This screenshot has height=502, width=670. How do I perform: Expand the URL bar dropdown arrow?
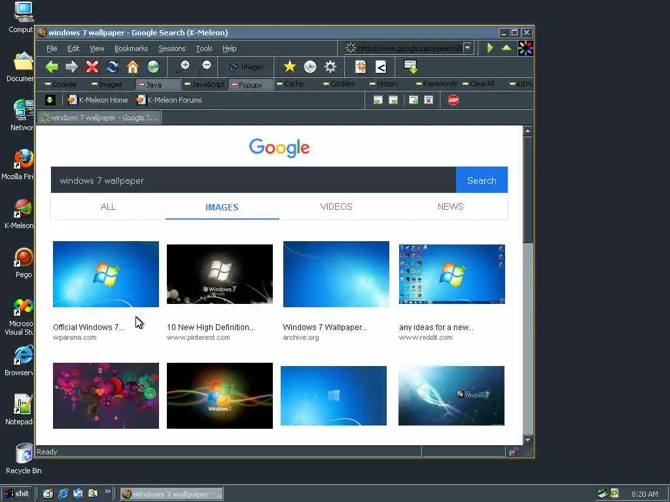(467, 48)
